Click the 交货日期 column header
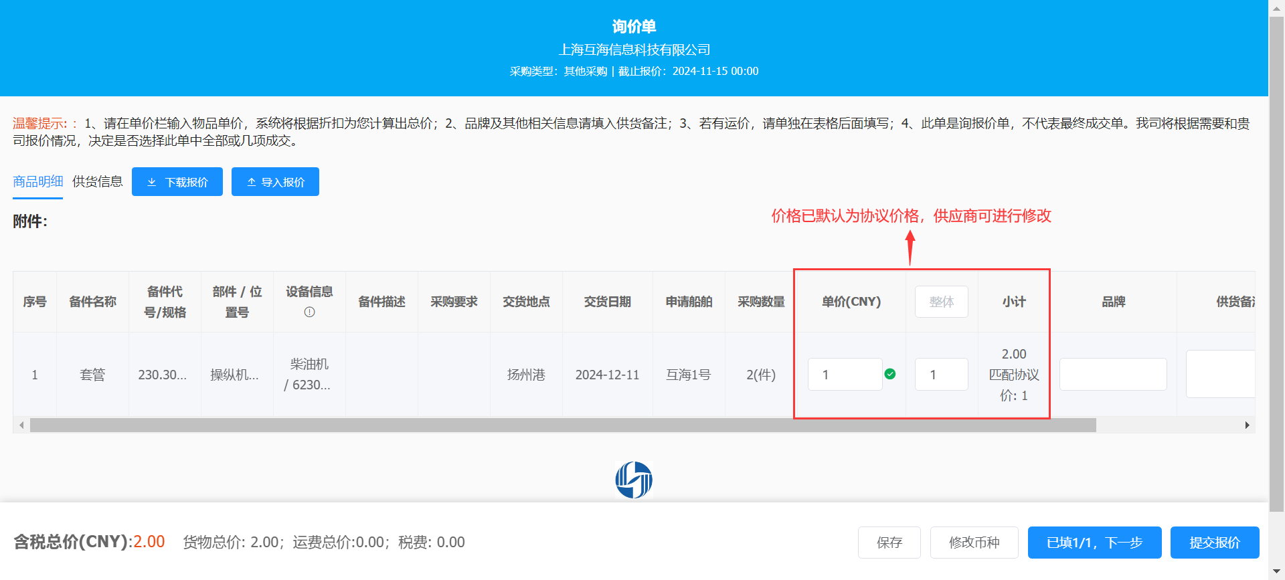This screenshot has height=580, width=1285. point(608,302)
